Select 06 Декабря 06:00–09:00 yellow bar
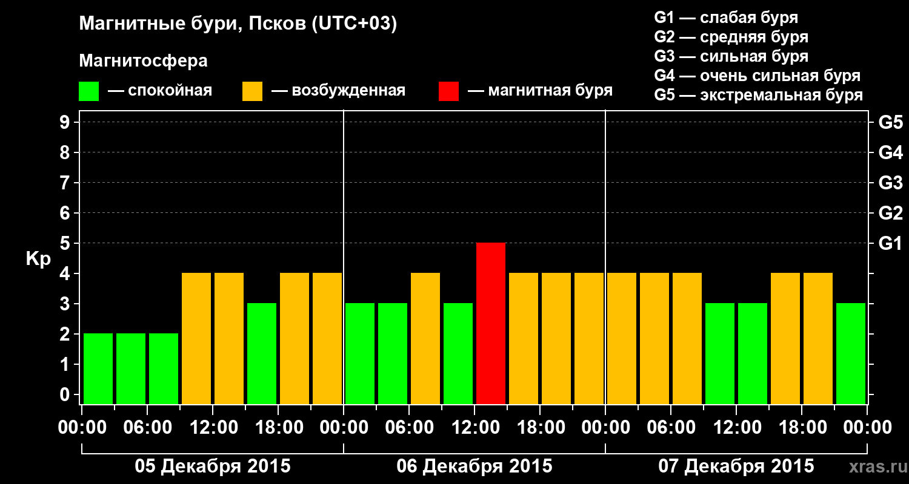 [425, 338]
